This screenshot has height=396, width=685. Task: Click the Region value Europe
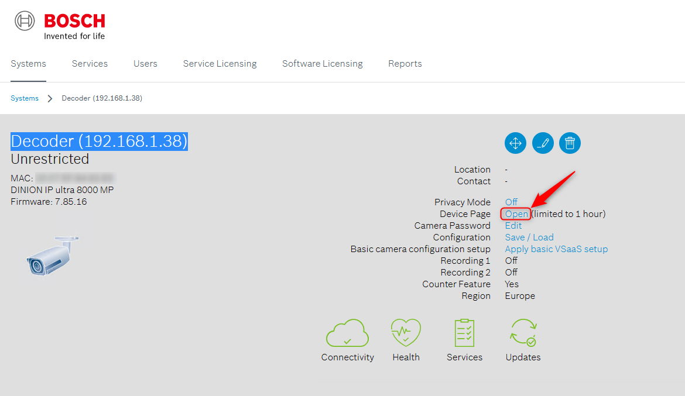[520, 296]
